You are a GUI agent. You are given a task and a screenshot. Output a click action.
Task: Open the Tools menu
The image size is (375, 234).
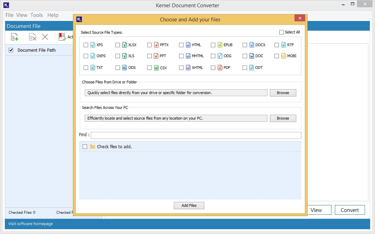37,15
